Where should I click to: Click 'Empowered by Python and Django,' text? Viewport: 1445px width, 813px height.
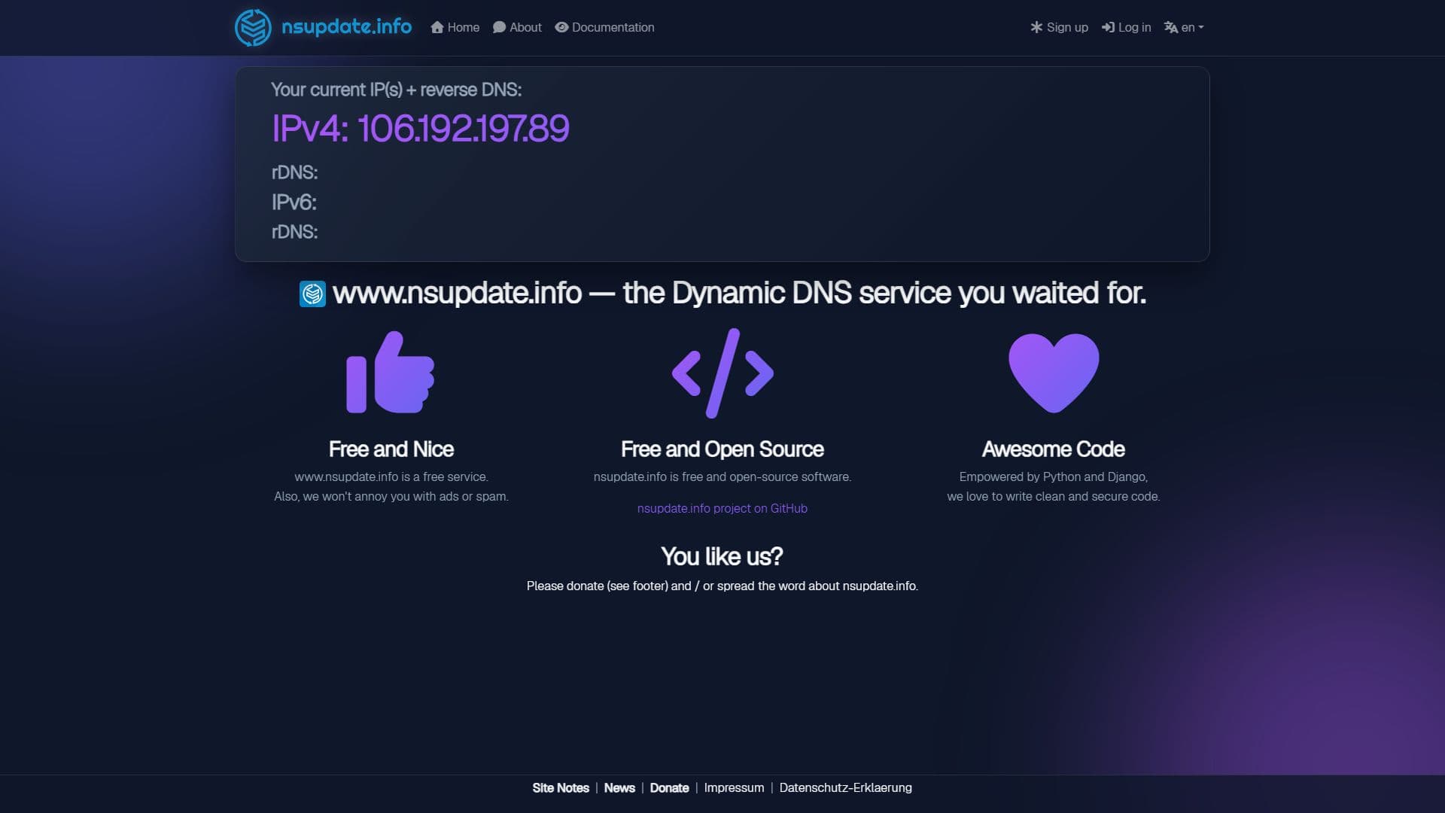click(x=1054, y=477)
